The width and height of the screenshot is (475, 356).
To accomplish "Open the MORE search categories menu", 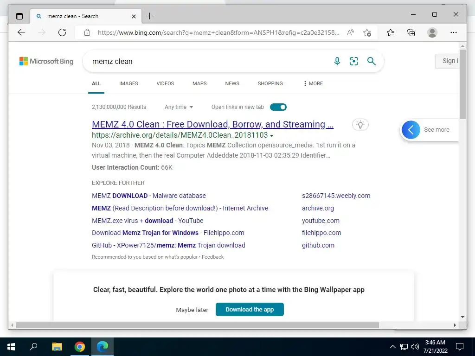I will pyautogui.click(x=313, y=83).
